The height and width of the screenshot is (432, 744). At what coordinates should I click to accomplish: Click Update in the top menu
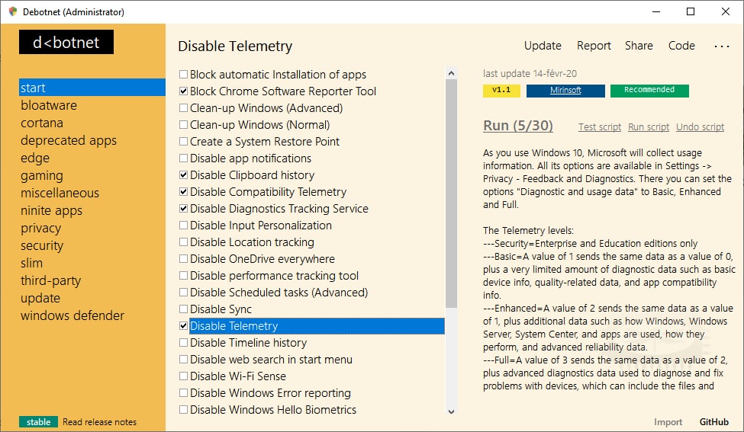[543, 46]
